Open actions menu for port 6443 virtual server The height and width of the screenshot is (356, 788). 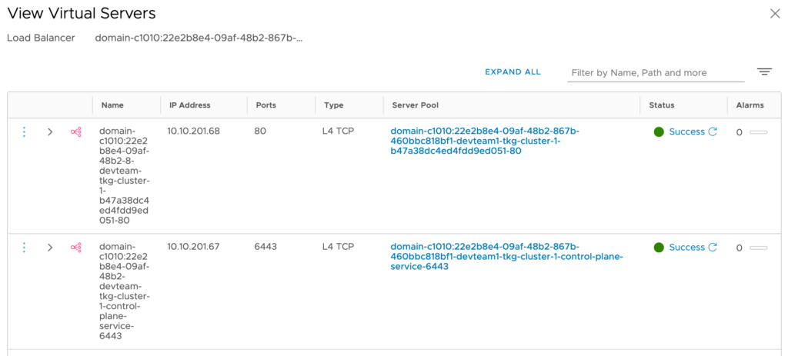pyautogui.click(x=24, y=248)
